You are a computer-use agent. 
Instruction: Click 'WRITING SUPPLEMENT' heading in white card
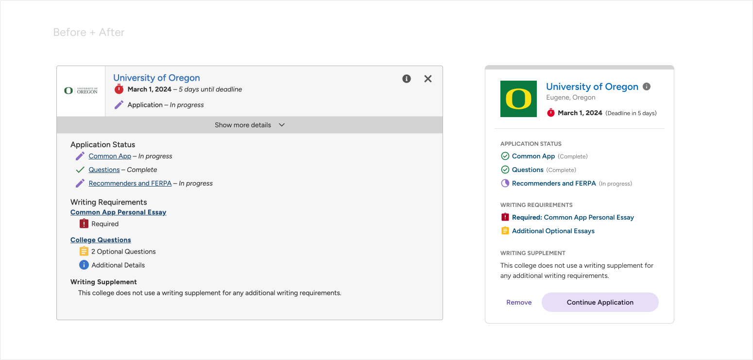pos(533,253)
